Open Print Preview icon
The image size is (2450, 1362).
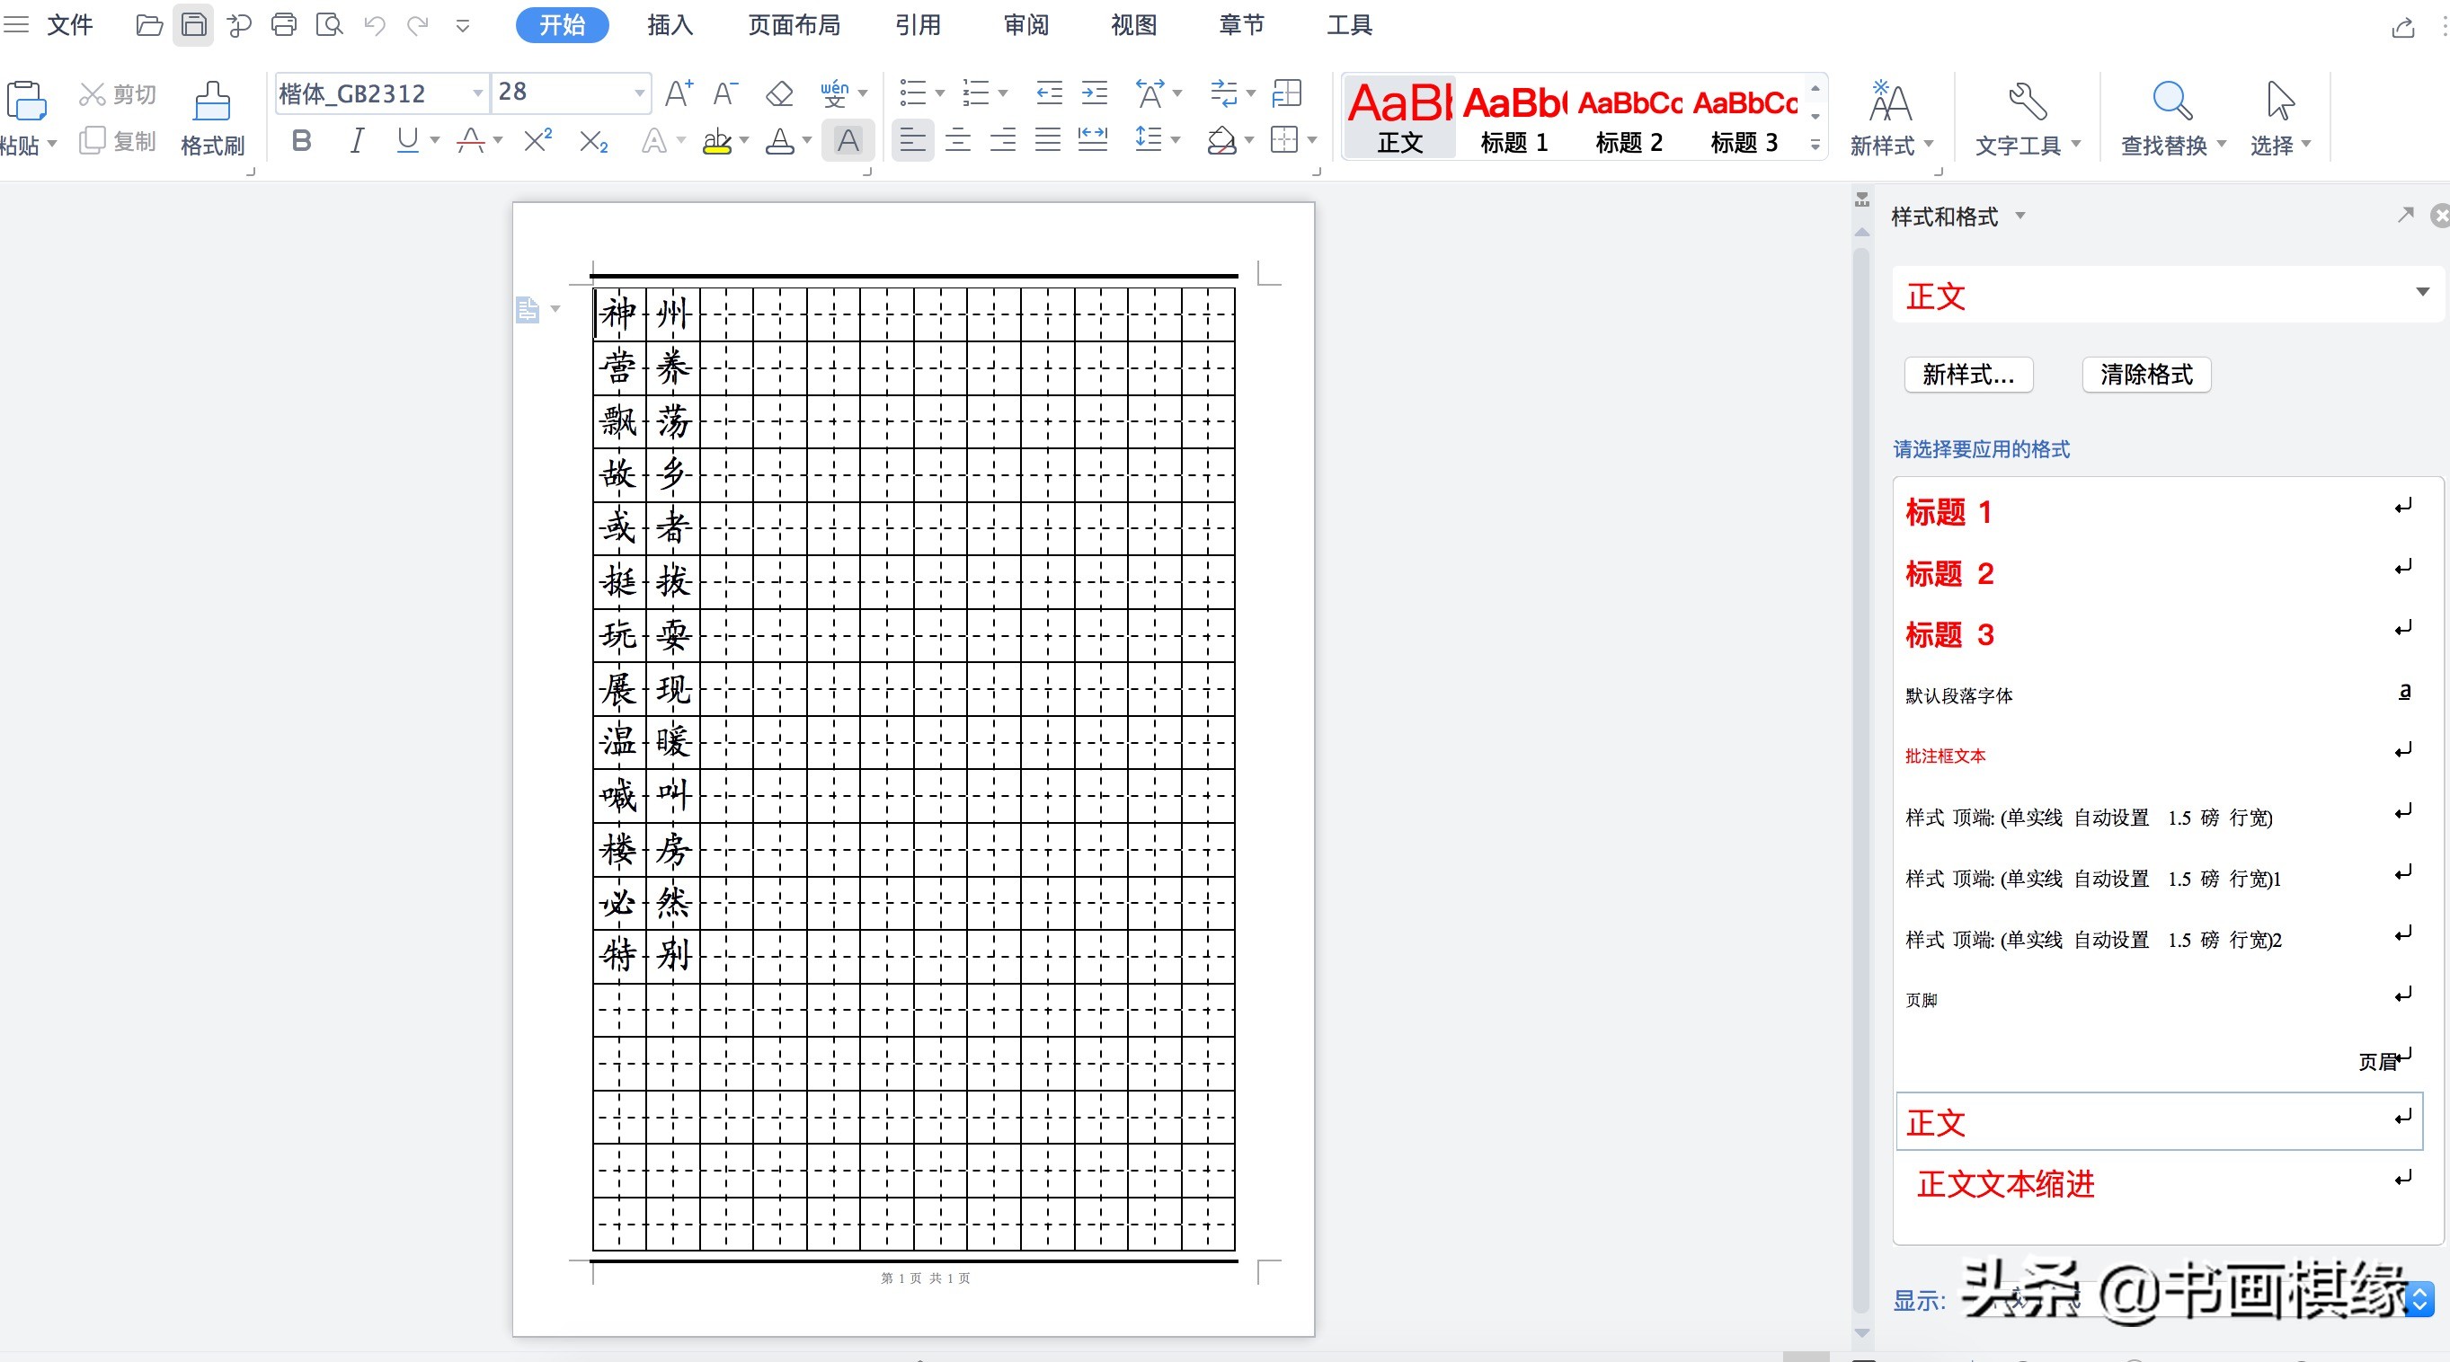(329, 25)
